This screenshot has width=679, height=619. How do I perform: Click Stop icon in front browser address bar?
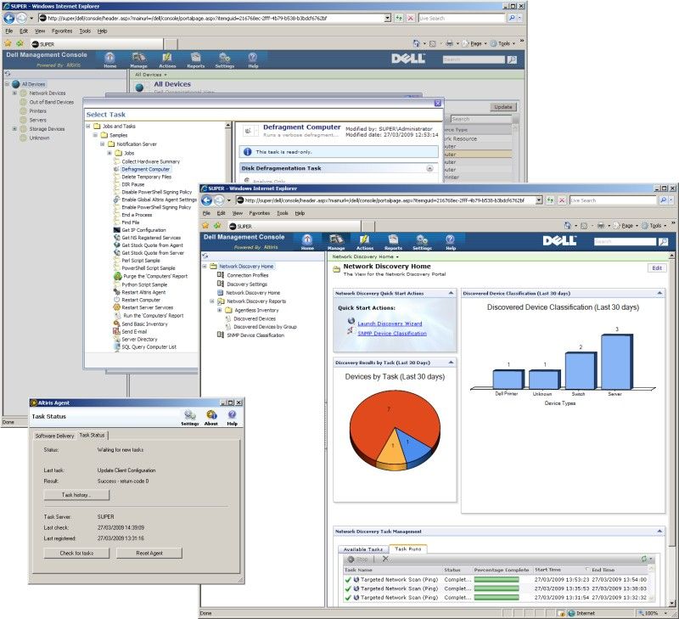click(x=562, y=200)
